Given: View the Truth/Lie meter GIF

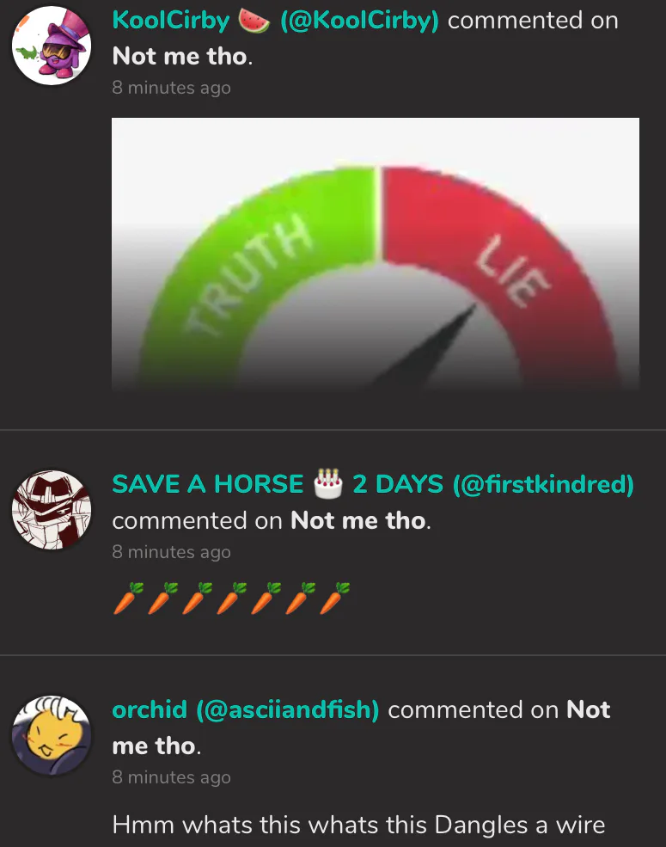Looking at the screenshot, I should (375, 254).
